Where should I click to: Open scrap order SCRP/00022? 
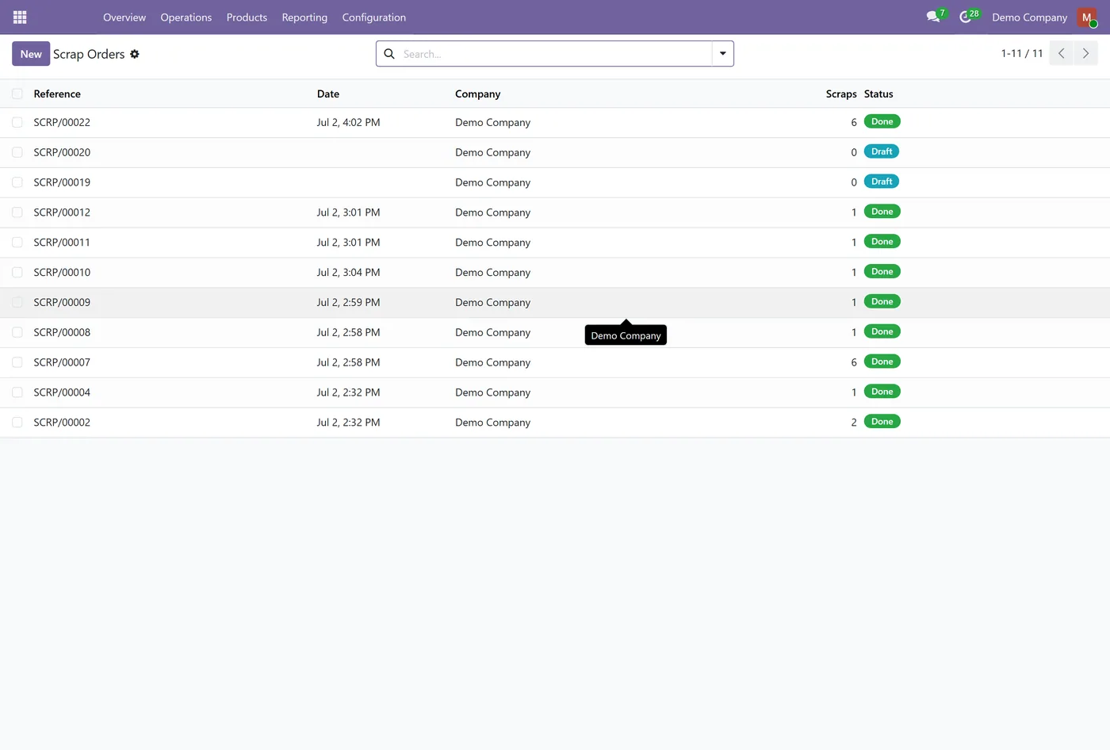point(62,122)
